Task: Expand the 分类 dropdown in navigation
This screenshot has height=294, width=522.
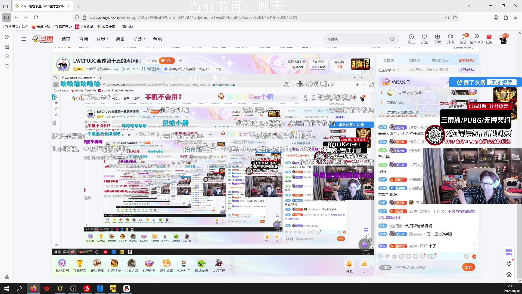Action: click(x=102, y=39)
